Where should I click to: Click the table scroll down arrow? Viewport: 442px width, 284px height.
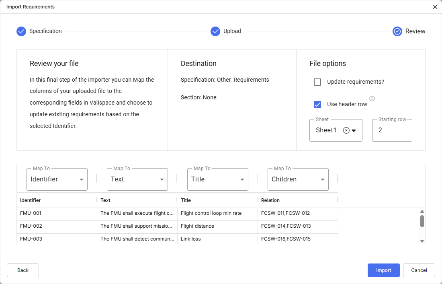click(422, 241)
